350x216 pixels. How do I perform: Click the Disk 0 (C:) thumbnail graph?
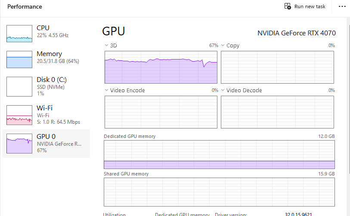(19, 86)
